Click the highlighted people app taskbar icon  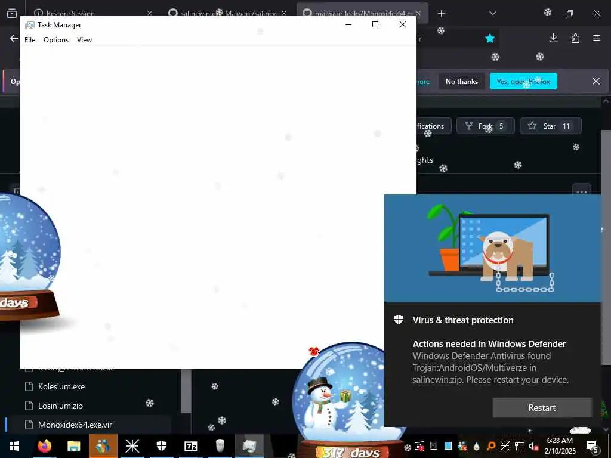[103, 446]
